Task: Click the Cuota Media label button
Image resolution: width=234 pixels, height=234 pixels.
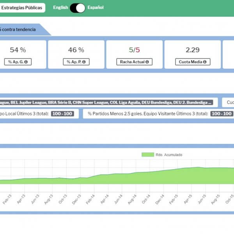Action: (193, 62)
